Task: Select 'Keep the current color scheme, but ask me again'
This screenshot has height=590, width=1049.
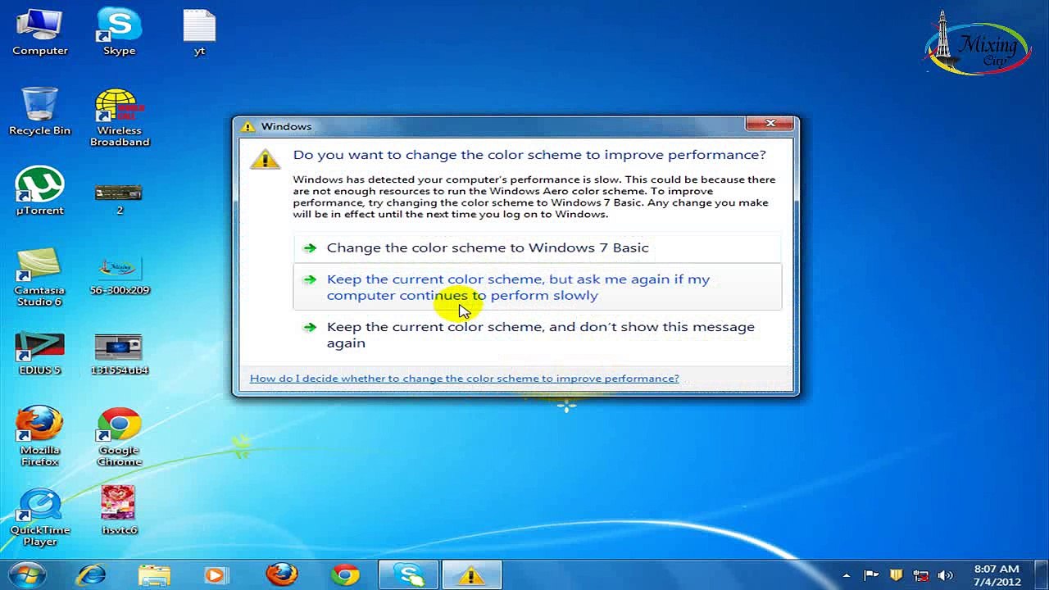Action: (x=537, y=287)
